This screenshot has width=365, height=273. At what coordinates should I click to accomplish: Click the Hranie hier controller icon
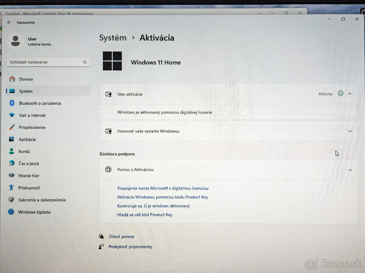[x=12, y=175]
